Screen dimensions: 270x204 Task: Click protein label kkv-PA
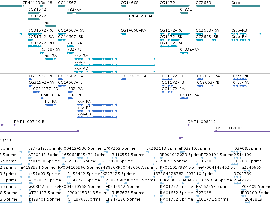coord(84,102)
